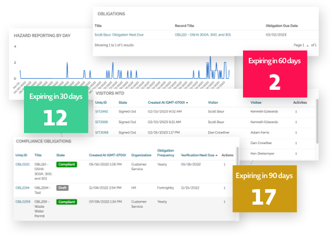Image resolution: width=332 pixels, height=236 pixels.
Task: Open actions menu for OBL0259 row
Action: click(x=225, y=202)
